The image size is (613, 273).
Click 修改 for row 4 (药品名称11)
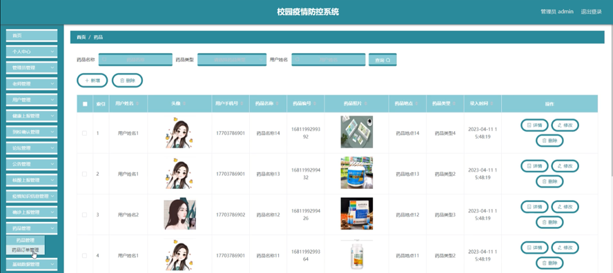coord(565,247)
